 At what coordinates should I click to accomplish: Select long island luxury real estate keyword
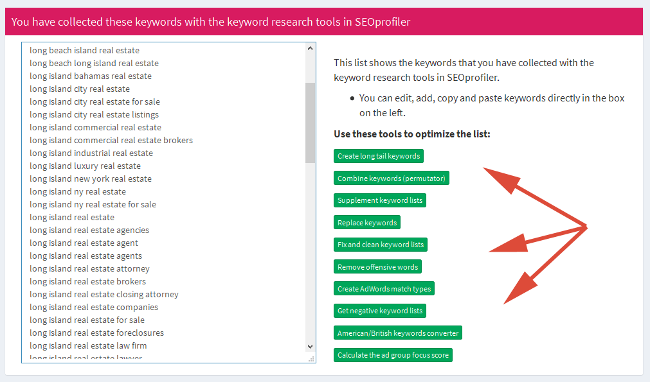(85, 166)
